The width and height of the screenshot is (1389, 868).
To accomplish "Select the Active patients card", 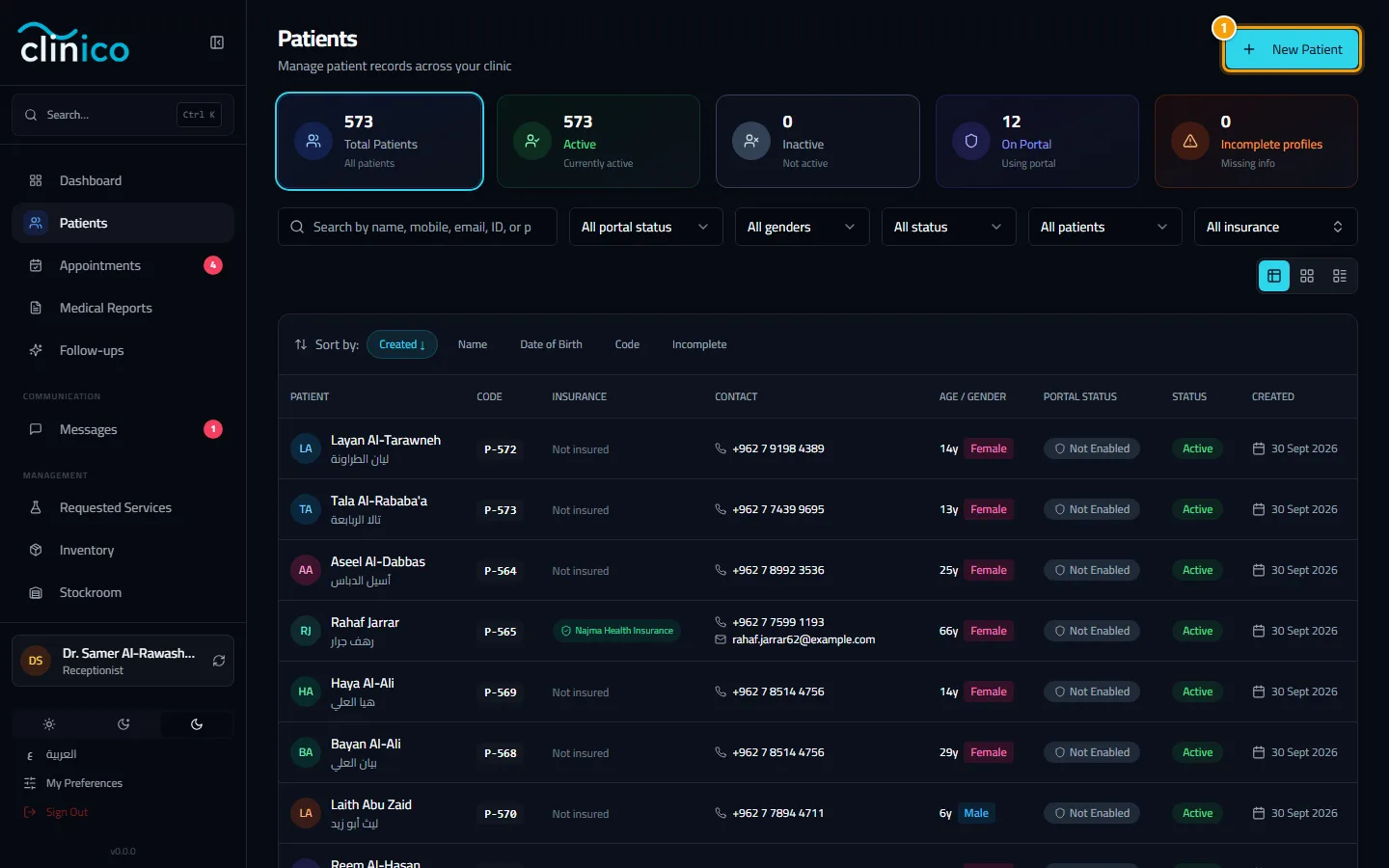I will click(598, 141).
